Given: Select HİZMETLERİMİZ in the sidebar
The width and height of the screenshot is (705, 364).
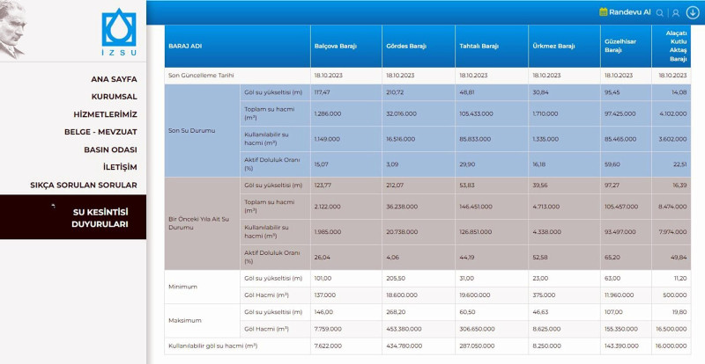Looking at the screenshot, I should pos(105,114).
